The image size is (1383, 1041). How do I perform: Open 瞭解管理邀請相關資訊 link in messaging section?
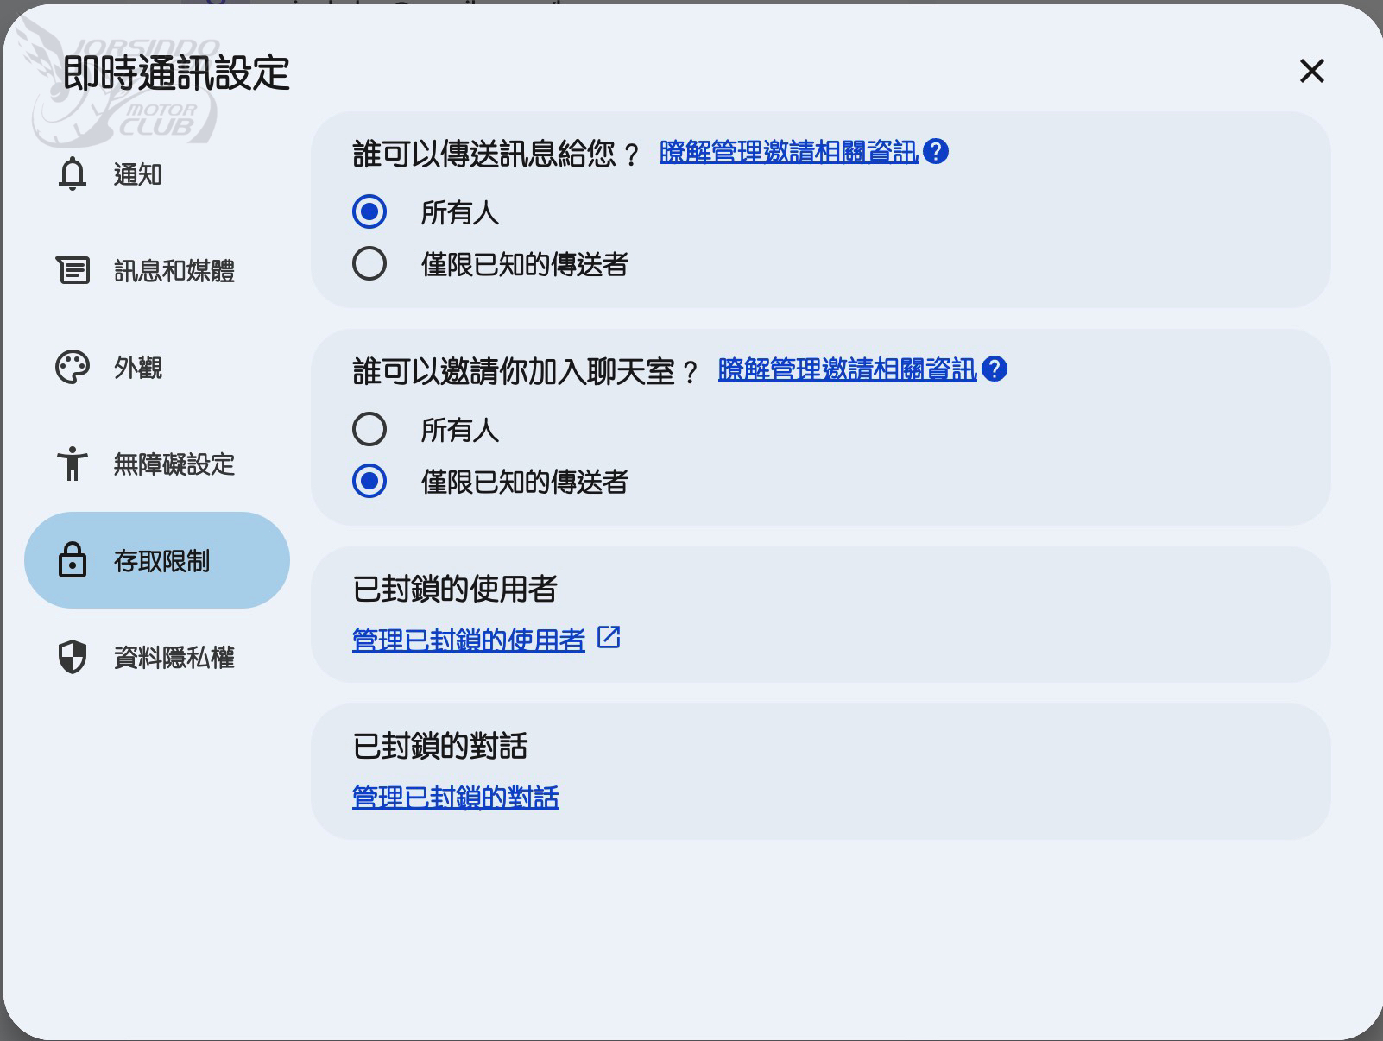(x=789, y=153)
